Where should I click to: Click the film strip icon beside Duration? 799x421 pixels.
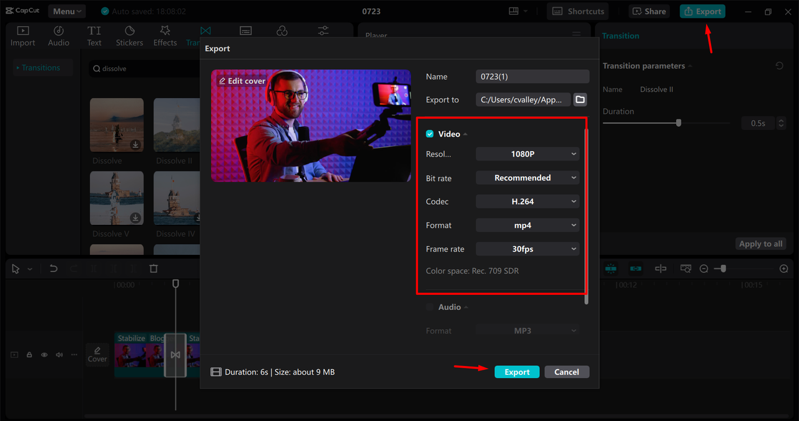216,372
